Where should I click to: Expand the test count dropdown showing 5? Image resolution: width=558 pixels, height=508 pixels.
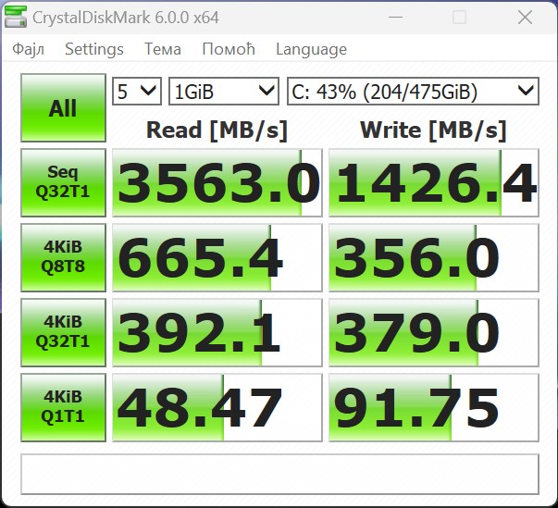tap(137, 92)
